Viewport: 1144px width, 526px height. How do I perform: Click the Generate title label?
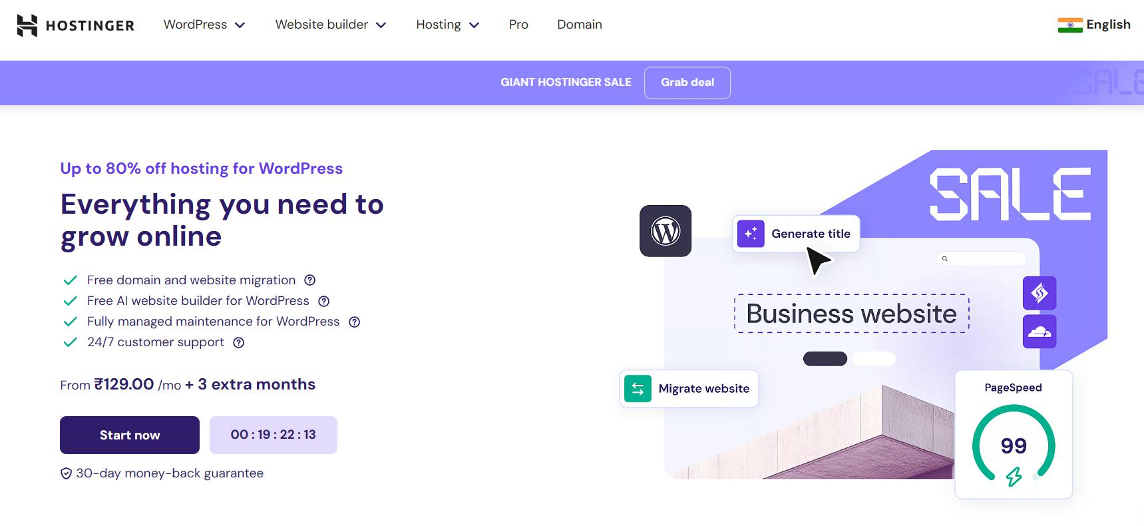tap(811, 234)
